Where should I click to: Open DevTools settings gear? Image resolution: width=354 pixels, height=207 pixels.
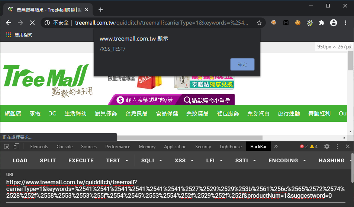(327, 146)
